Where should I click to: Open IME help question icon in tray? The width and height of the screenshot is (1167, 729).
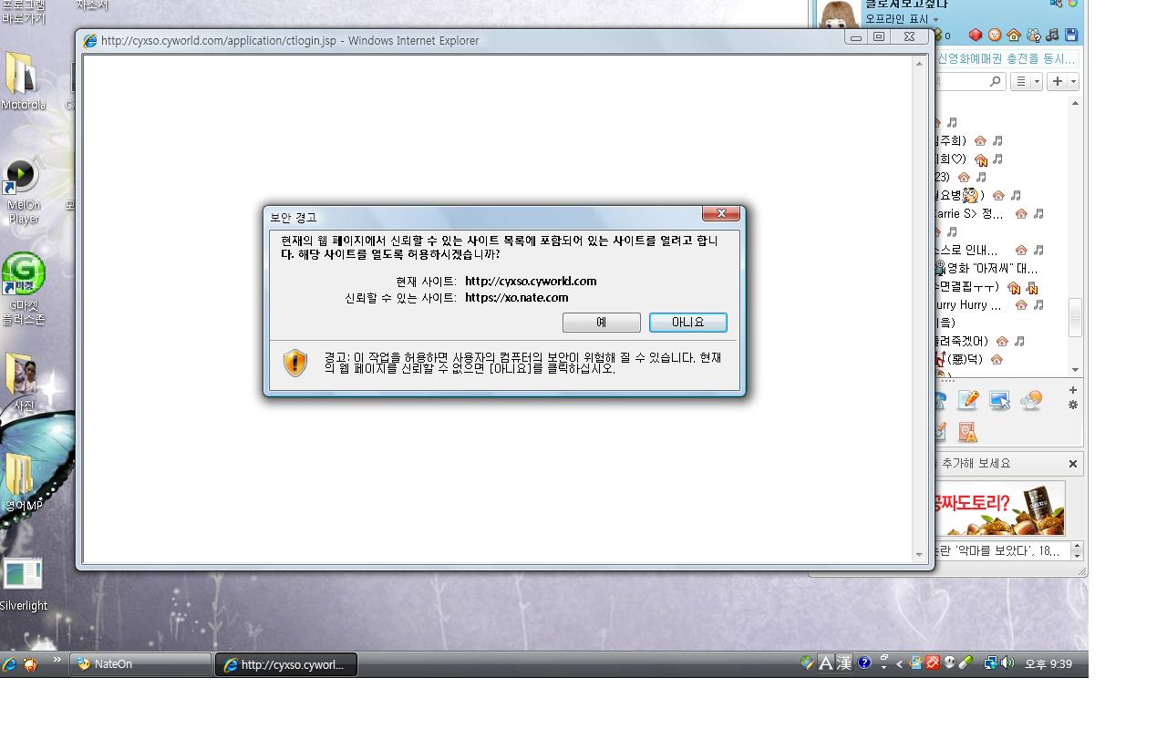864,663
